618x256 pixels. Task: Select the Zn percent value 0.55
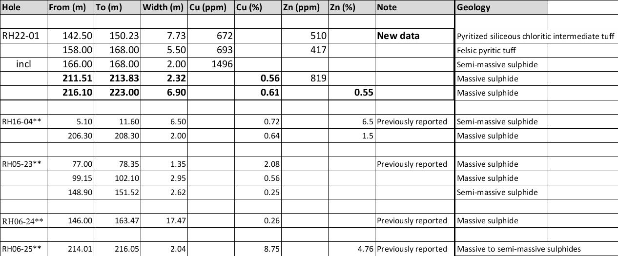point(351,93)
